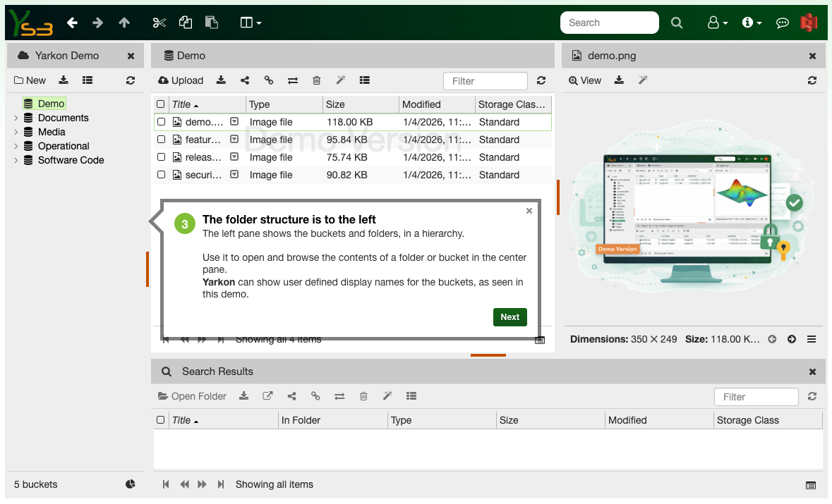Go to next image in preview pane

[x=792, y=339]
